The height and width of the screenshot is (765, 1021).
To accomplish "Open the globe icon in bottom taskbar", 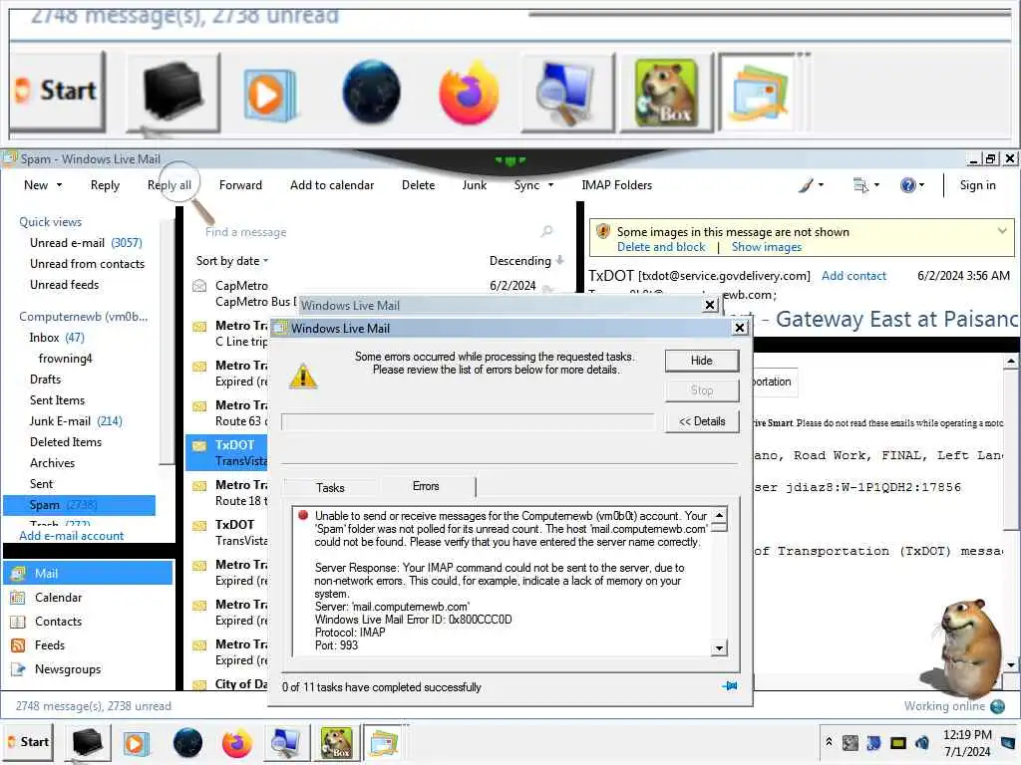I will pos(187,743).
